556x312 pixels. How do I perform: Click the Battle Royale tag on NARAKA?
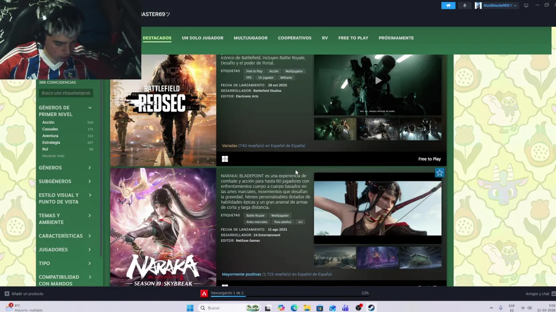click(x=255, y=215)
